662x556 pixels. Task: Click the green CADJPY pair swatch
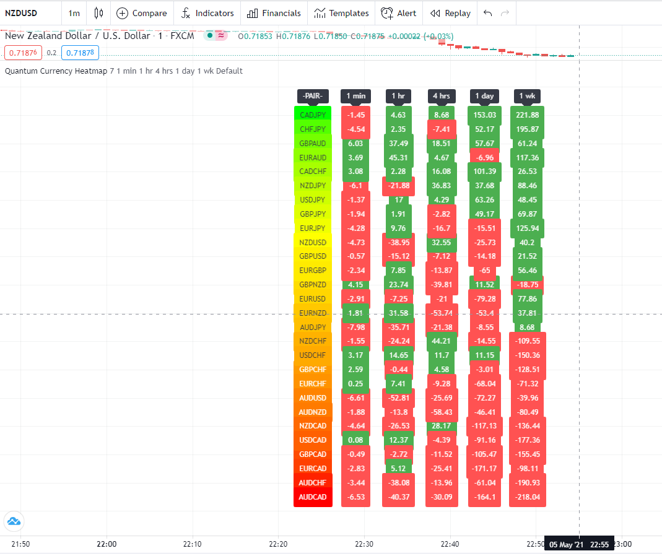pyautogui.click(x=313, y=115)
